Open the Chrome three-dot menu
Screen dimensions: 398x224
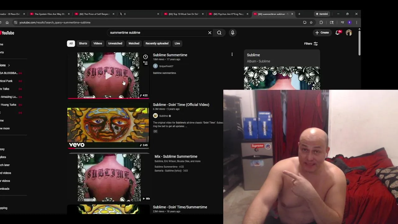click(x=357, y=22)
